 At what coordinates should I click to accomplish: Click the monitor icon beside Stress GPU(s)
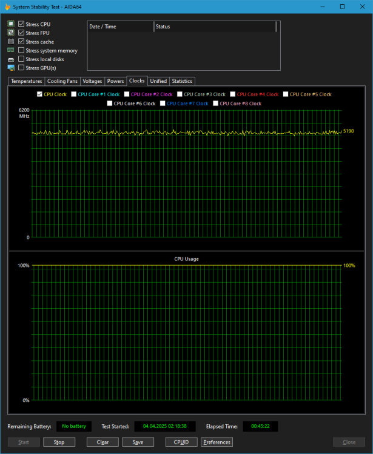point(11,68)
